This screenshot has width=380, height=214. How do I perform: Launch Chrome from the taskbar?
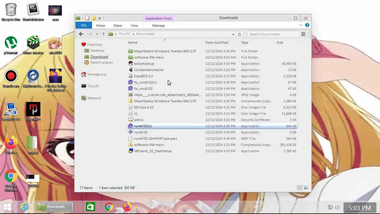tap(109, 207)
